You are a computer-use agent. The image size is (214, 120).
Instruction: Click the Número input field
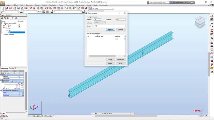click(98, 20)
